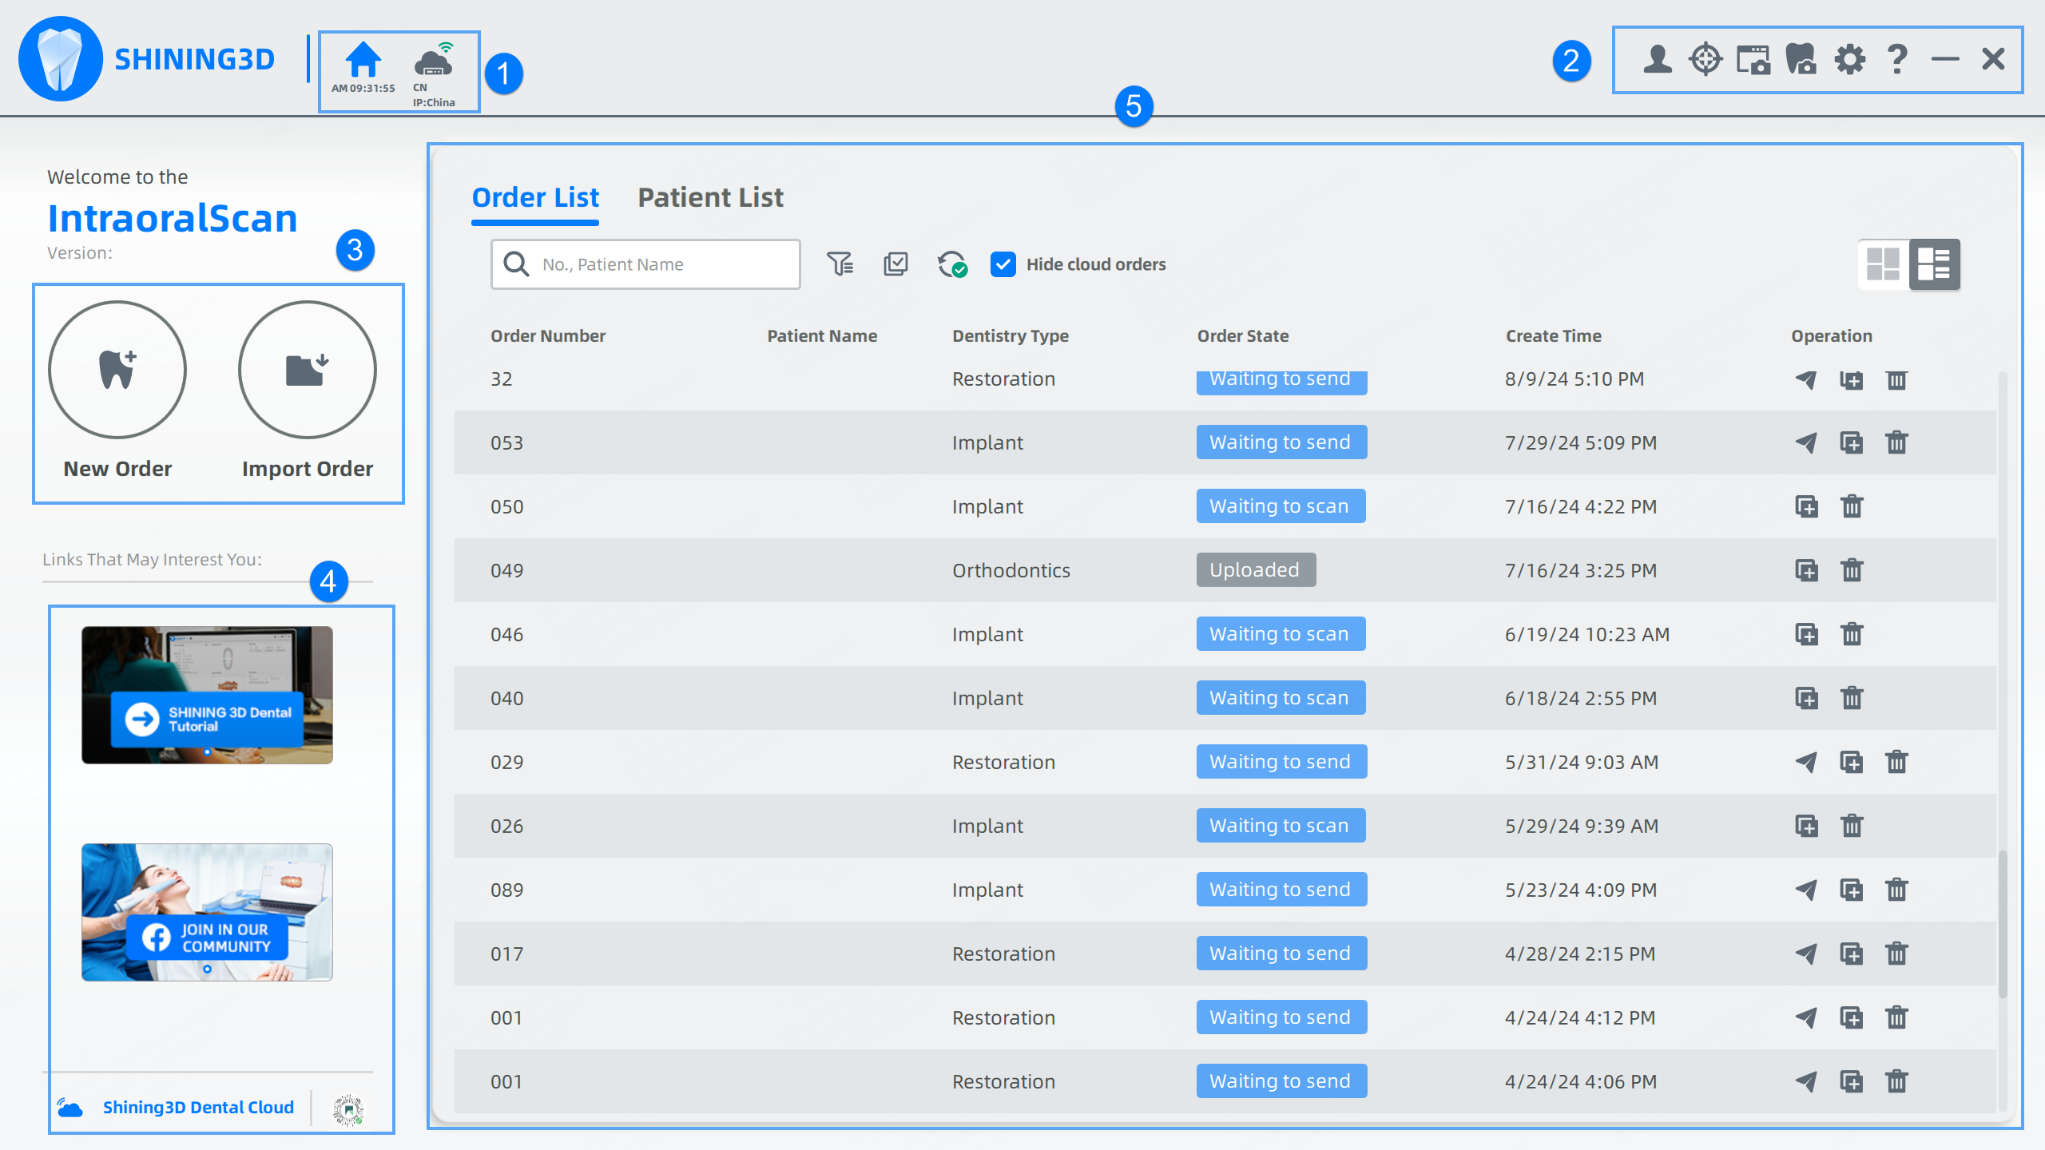Viewport: 2045px width, 1150px height.
Task: Copy order 050 with the duplicate icon
Action: [1806, 506]
